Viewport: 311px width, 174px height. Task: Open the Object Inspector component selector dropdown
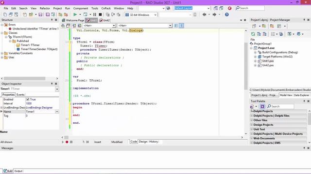tap(57, 89)
